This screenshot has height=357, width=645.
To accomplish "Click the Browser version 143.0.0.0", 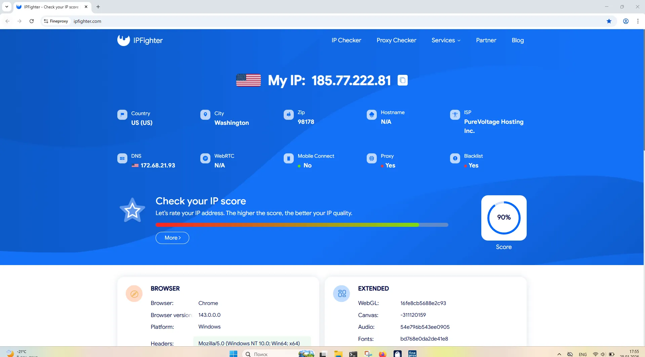I will pyautogui.click(x=209, y=315).
